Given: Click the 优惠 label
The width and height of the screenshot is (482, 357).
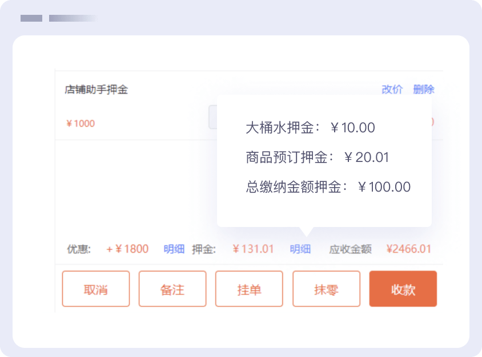Looking at the screenshot, I should point(79,249).
